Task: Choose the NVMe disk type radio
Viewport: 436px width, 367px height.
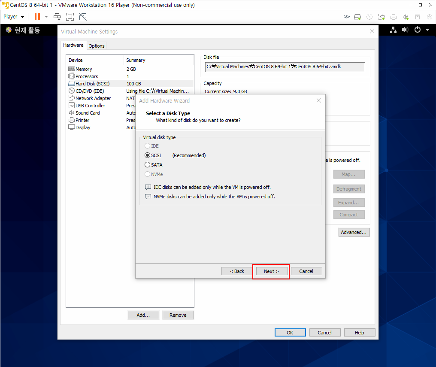Action: pyautogui.click(x=147, y=174)
